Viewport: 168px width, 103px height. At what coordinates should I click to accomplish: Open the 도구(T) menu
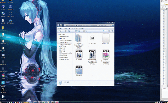click(x=76, y=28)
